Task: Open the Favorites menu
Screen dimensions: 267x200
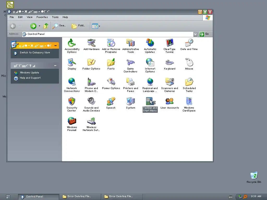Action: (42, 17)
